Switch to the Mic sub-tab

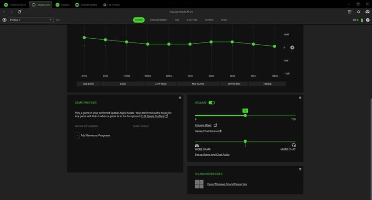177,20
